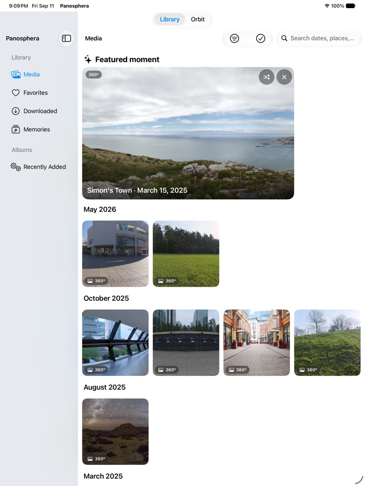Open the October 2025 cobblestone street panorama
The width and height of the screenshot is (365, 486).
[257, 342]
